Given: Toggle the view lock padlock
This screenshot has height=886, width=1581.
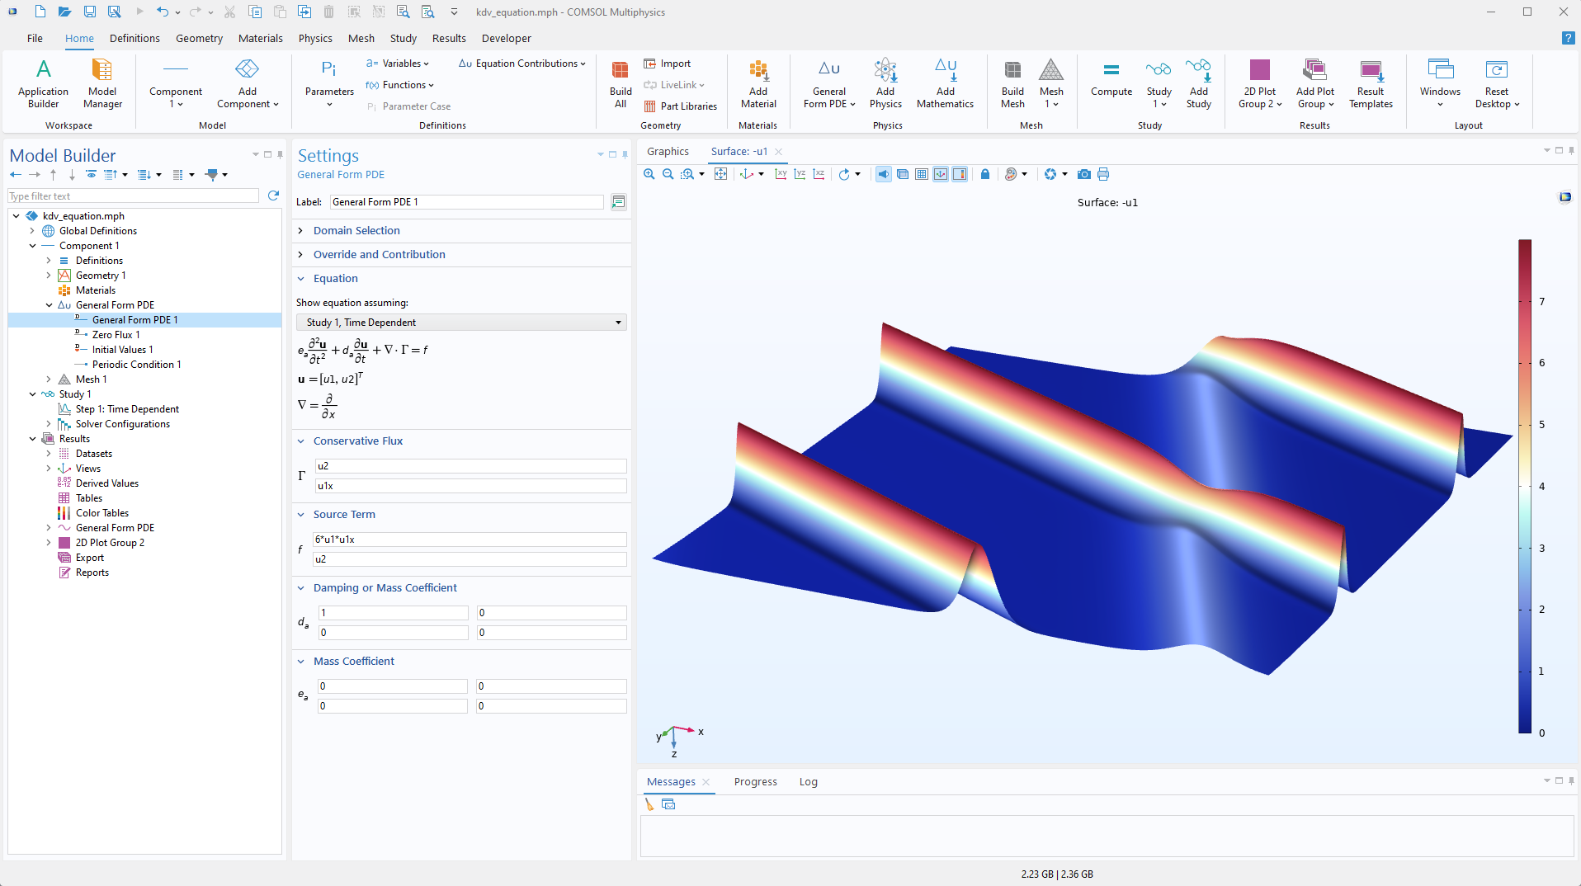Looking at the screenshot, I should coord(985,174).
